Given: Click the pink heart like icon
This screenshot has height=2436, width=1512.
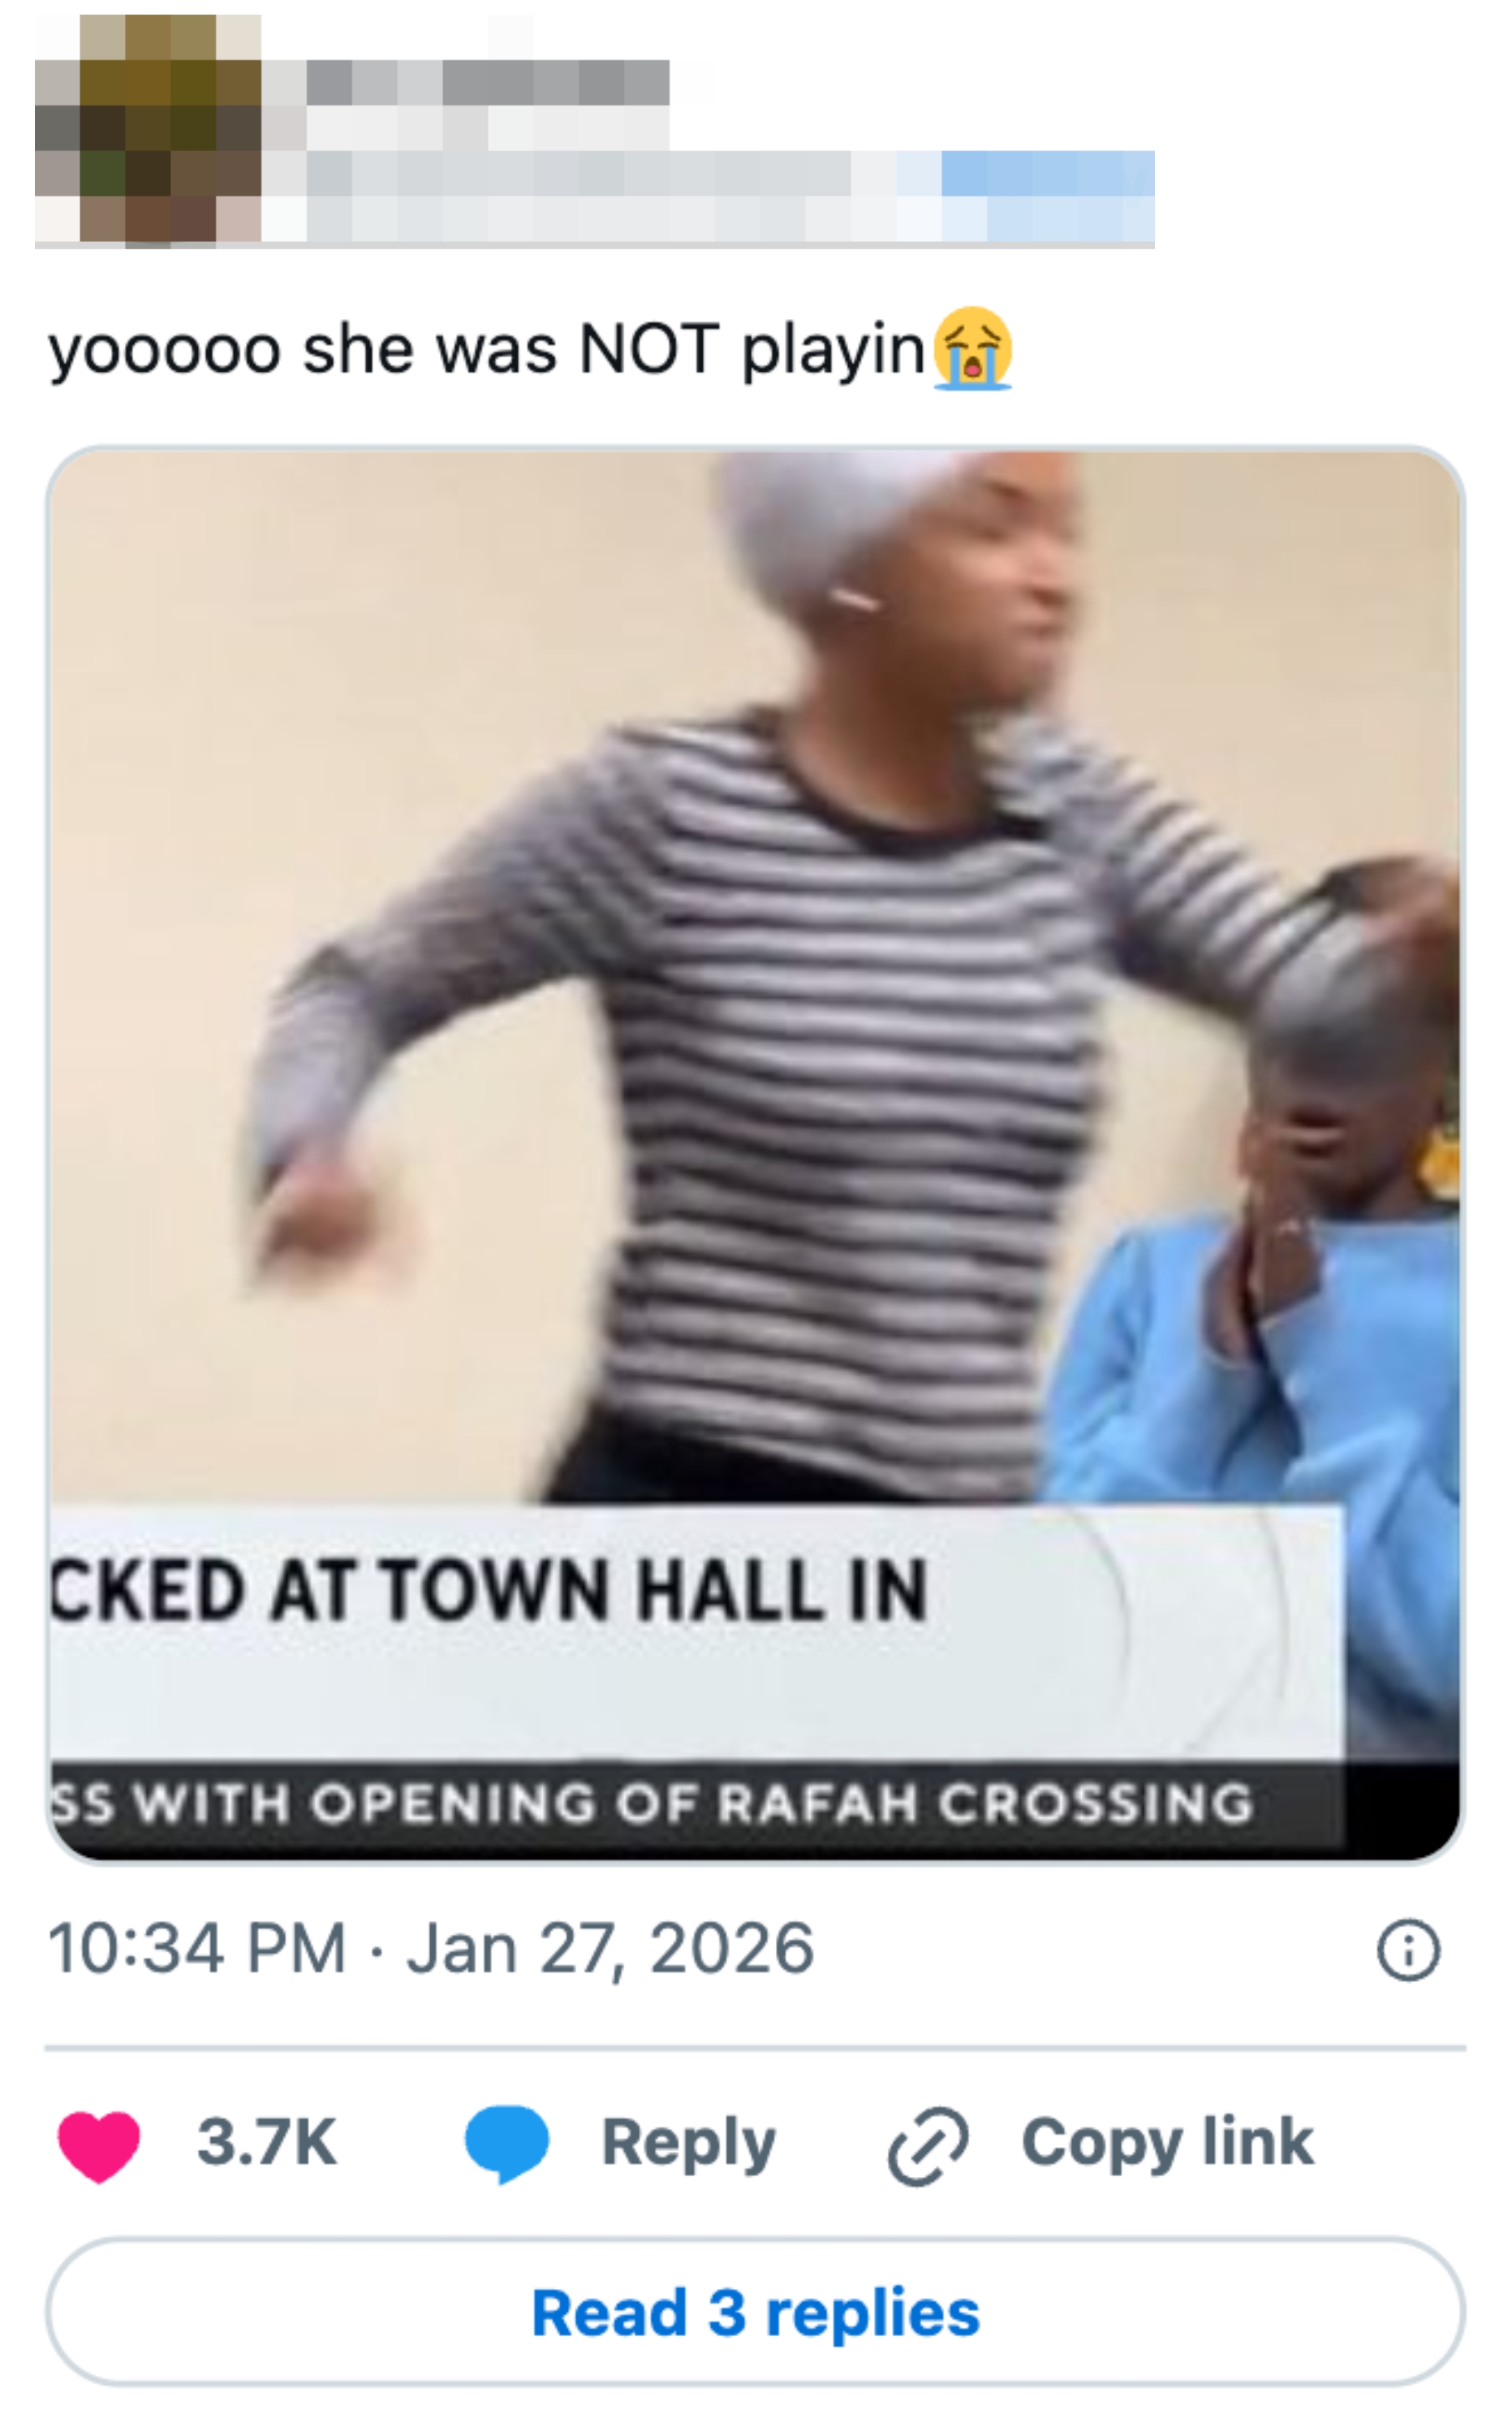Looking at the screenshot, I should point(99,2144).
